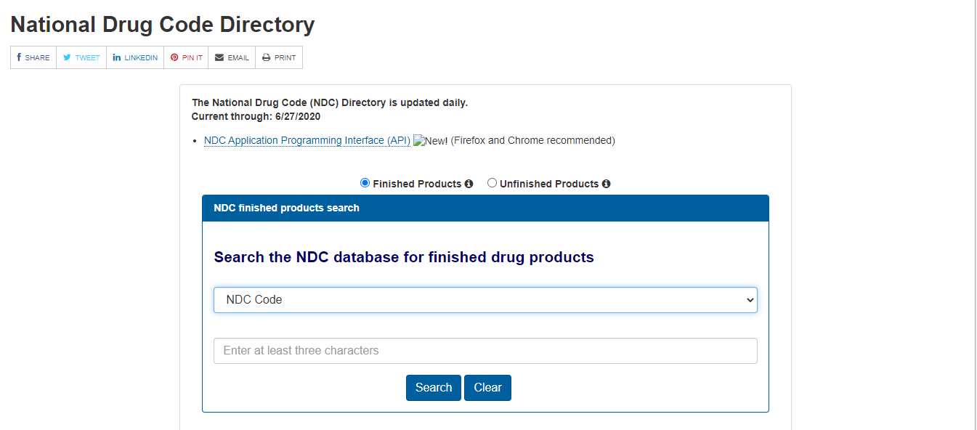The width and height of the screenshot is (977, 430).
Task: Click info icon beside Finished Products
Action: coord(469,184)
